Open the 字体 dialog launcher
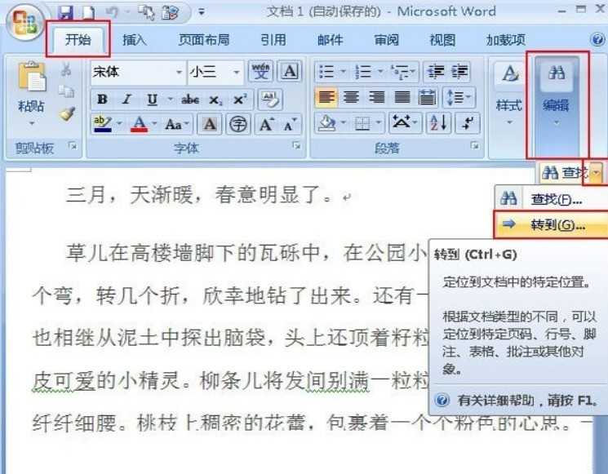The height and width of the screenshot is (474, 608). point(296,145)
